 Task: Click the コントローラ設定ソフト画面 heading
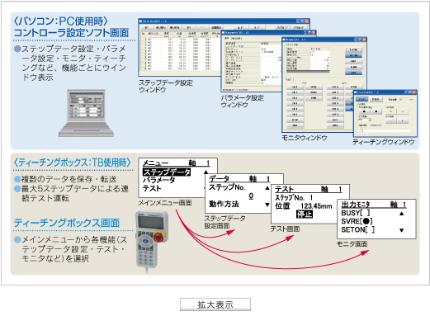(71, 33)
